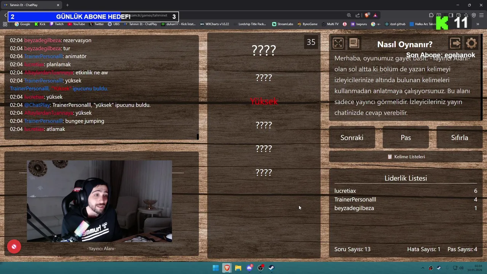This screenshot has height=274, width=487.
Task: Open Brave Shields lion icon
Action: pos(367,15)
